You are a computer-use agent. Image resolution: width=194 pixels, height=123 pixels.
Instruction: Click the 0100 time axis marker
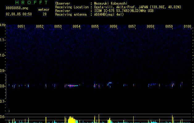[188, 26]
